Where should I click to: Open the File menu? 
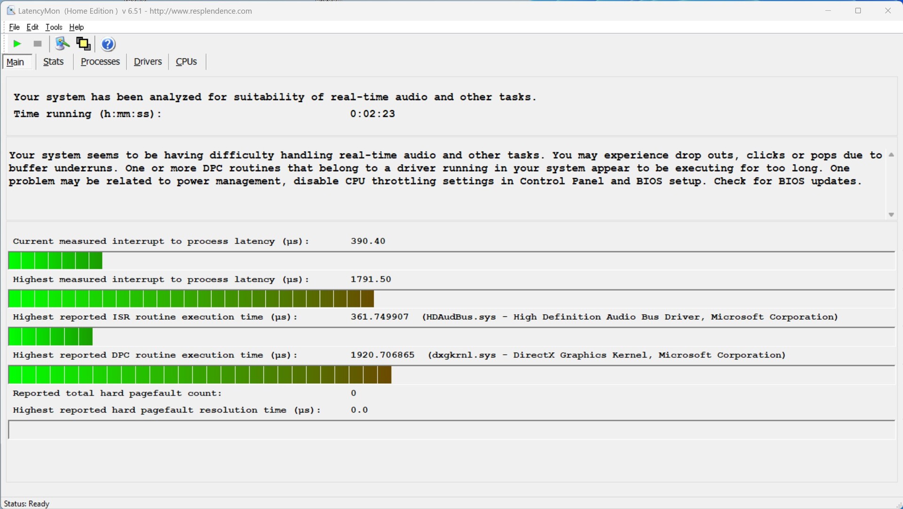[x=14, y=27]
